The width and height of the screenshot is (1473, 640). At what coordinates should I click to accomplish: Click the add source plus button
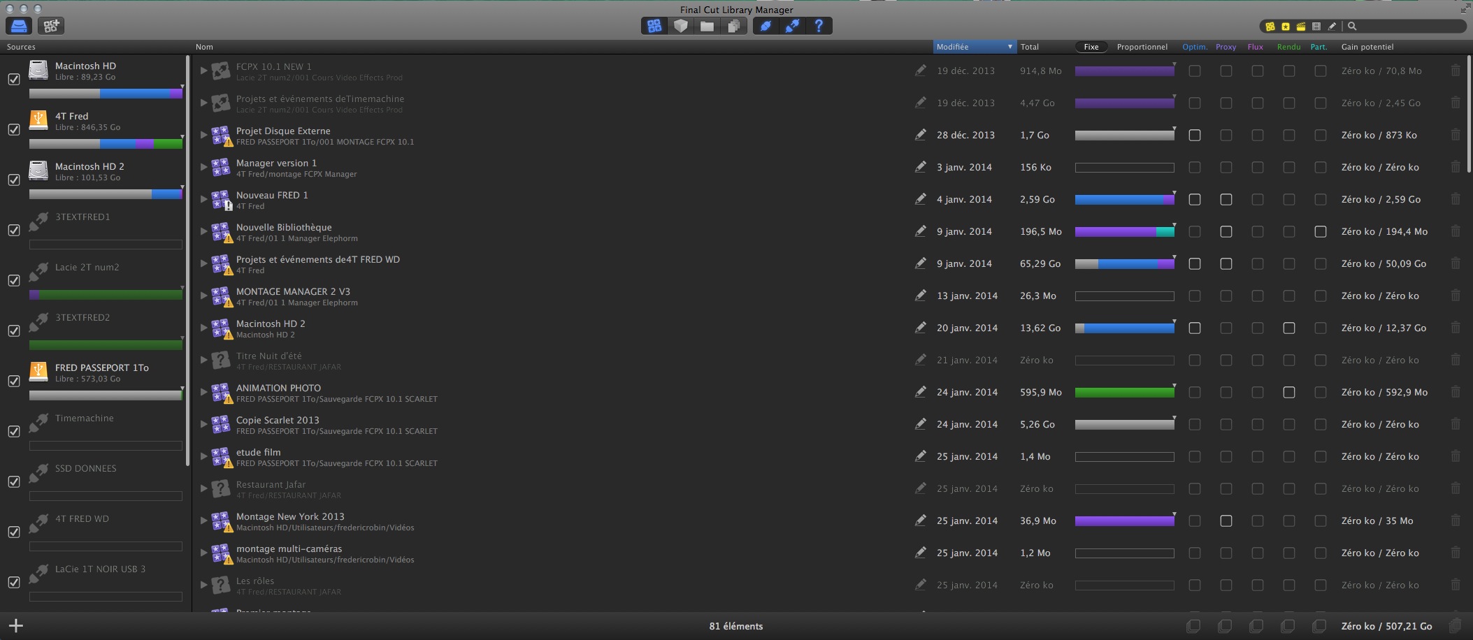[x=15, y=625]
